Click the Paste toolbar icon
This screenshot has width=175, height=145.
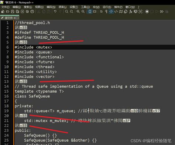[x=49, y=11]
